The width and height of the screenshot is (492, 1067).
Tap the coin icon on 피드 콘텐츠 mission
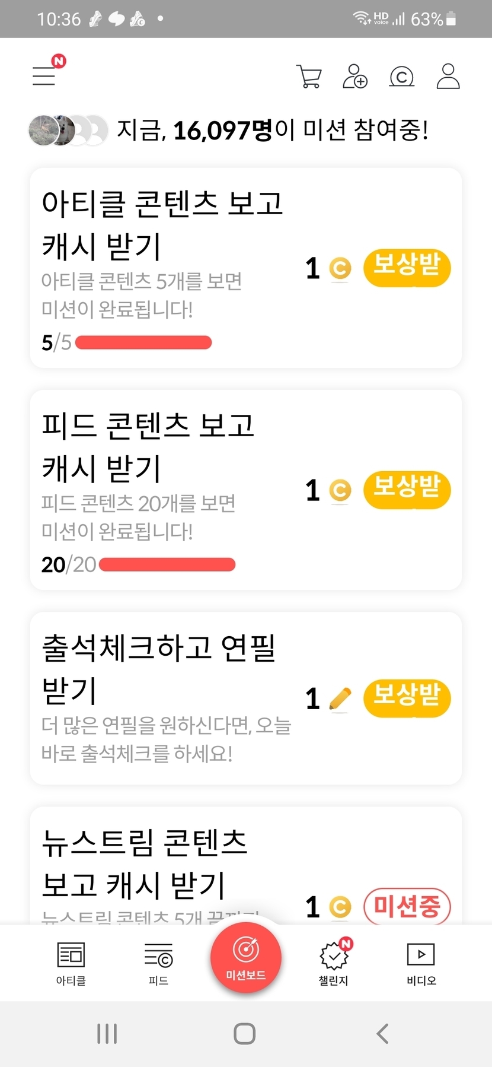(x=340, y=490)
